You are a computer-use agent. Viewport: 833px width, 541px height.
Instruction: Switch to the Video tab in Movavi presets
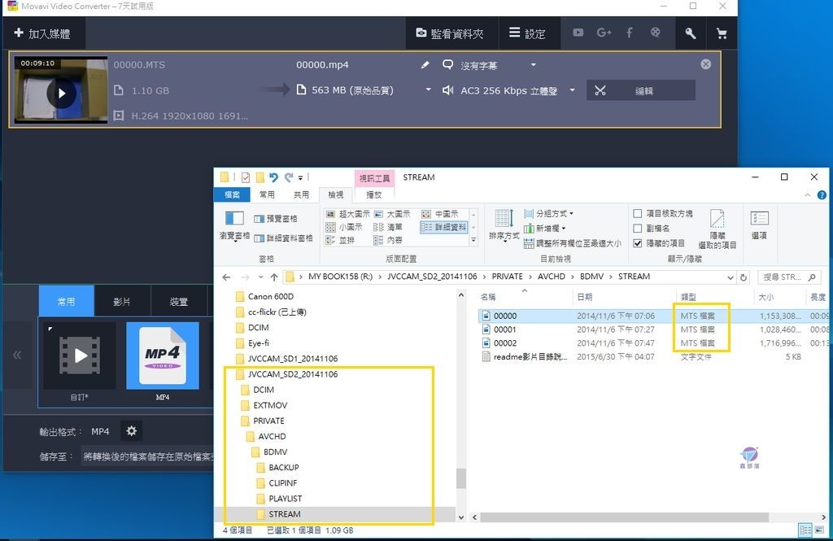click(x=122, y=301)
